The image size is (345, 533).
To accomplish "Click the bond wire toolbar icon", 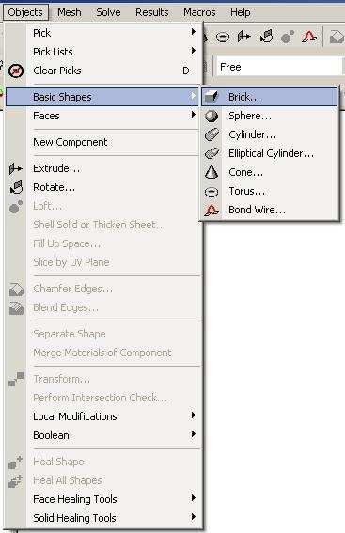I will [x=309, y=37].
